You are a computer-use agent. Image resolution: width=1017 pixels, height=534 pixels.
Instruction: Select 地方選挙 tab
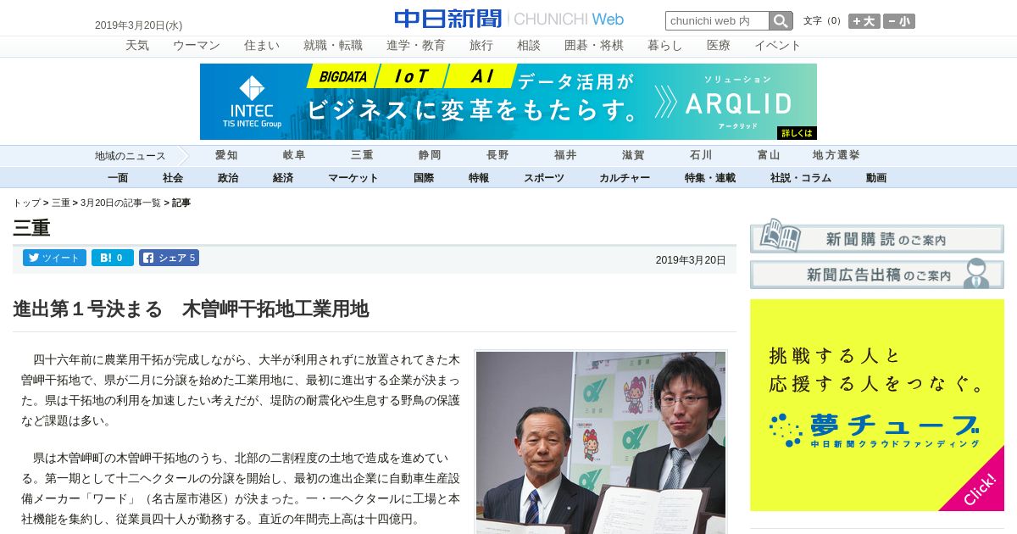pos(836,155)
